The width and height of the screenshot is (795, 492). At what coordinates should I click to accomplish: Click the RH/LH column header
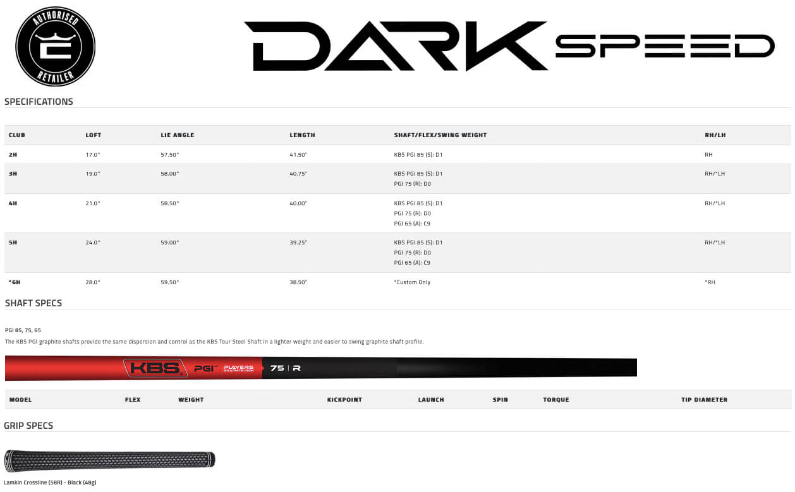pyautogui.click(x=715, y=135)
